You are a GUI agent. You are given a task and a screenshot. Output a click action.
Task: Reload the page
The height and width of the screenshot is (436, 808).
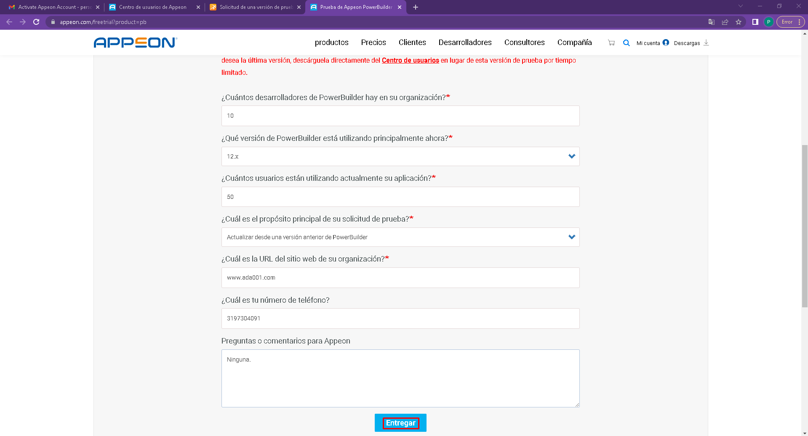36,22
